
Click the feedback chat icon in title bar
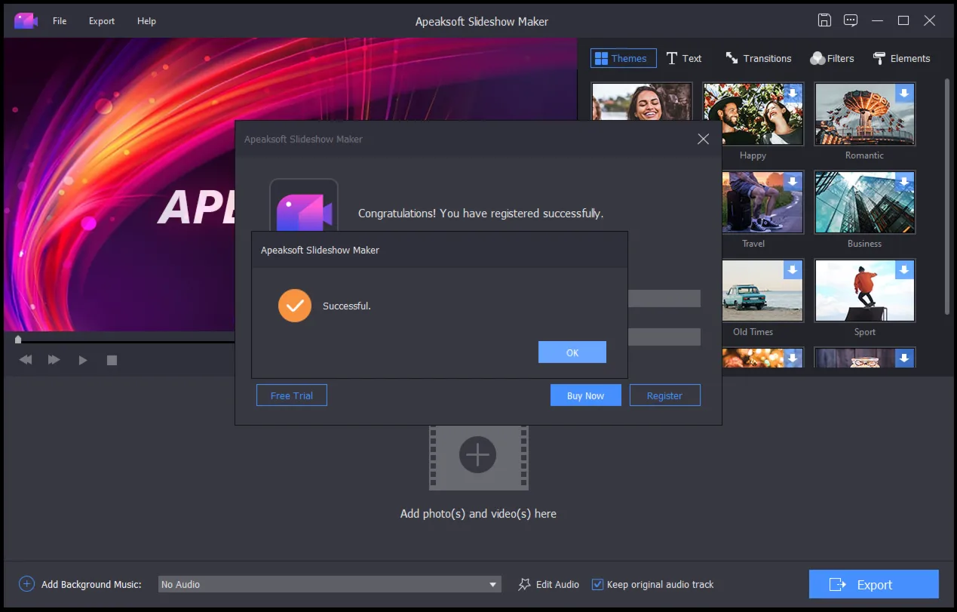click(x=851, y=20)
